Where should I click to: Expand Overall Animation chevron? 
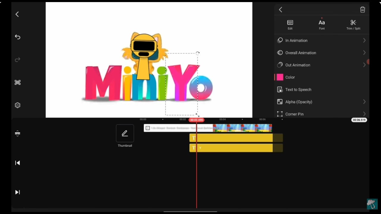tap(364, 53)
